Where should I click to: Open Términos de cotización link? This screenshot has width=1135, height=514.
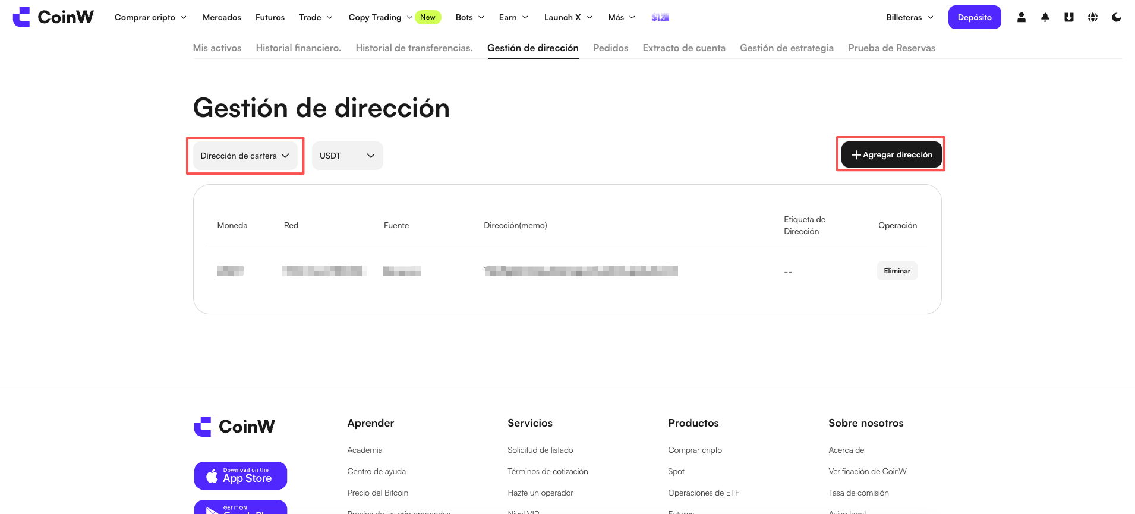[548, 471]
